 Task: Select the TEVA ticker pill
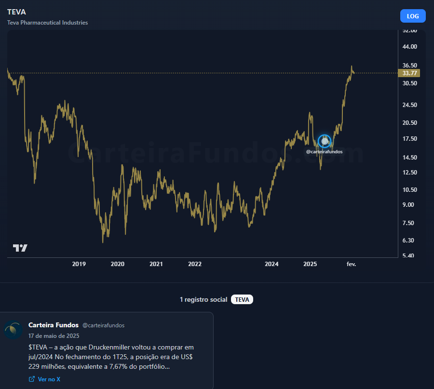(242, 299)
